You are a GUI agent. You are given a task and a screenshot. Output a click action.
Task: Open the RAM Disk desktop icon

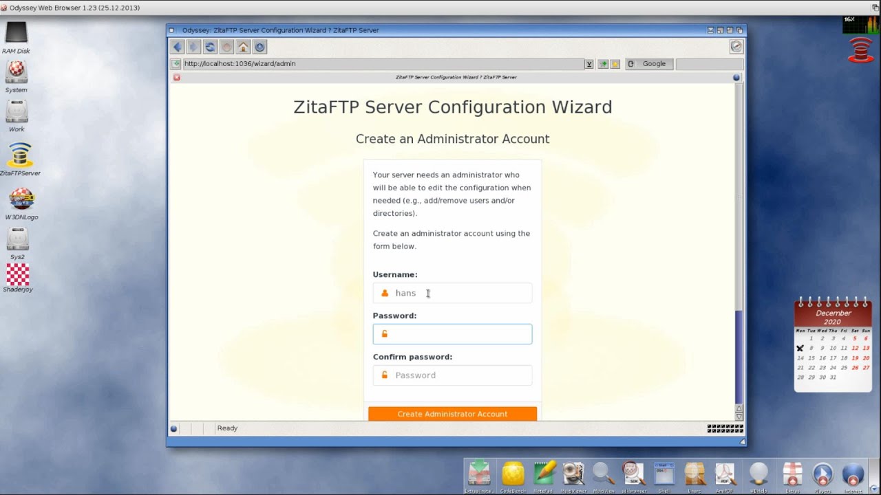[16, 38]
